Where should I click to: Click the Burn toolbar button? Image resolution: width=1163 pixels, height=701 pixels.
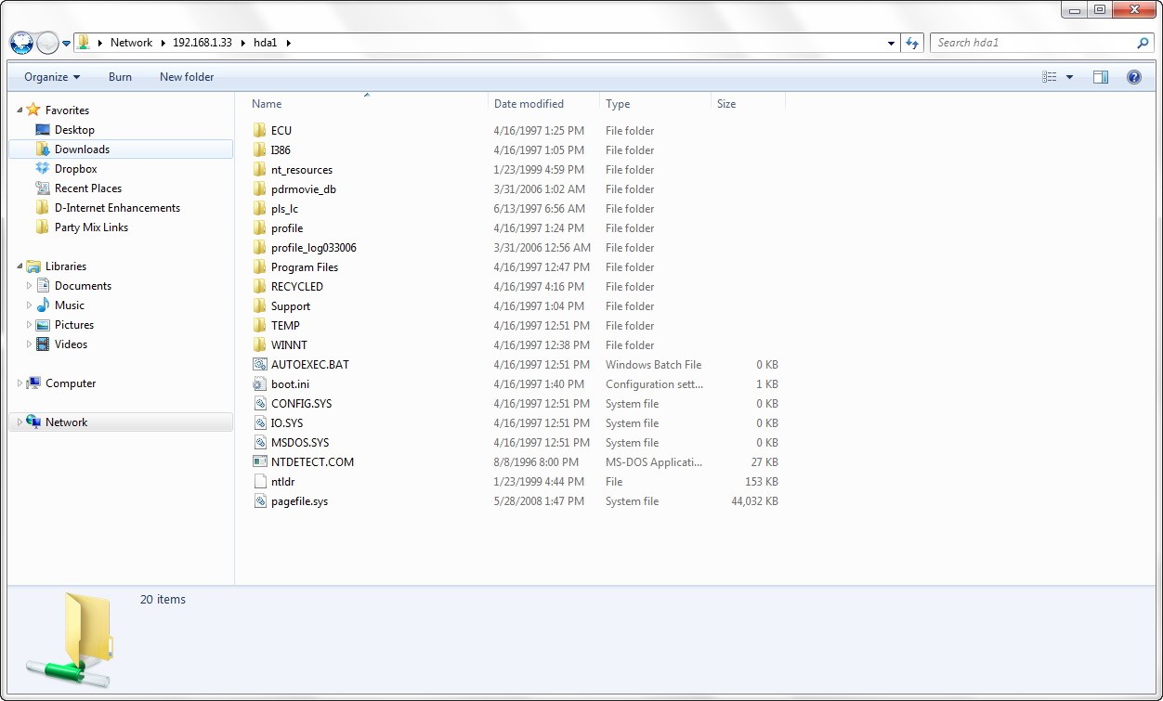tap(120, 77)
